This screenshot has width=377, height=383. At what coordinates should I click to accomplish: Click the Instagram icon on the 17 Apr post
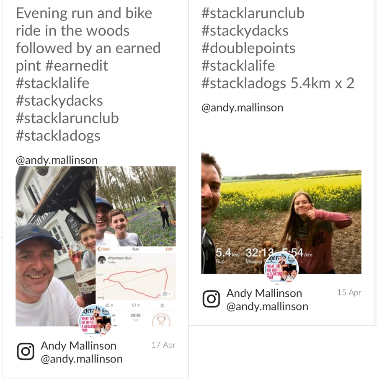coord(25,352)
